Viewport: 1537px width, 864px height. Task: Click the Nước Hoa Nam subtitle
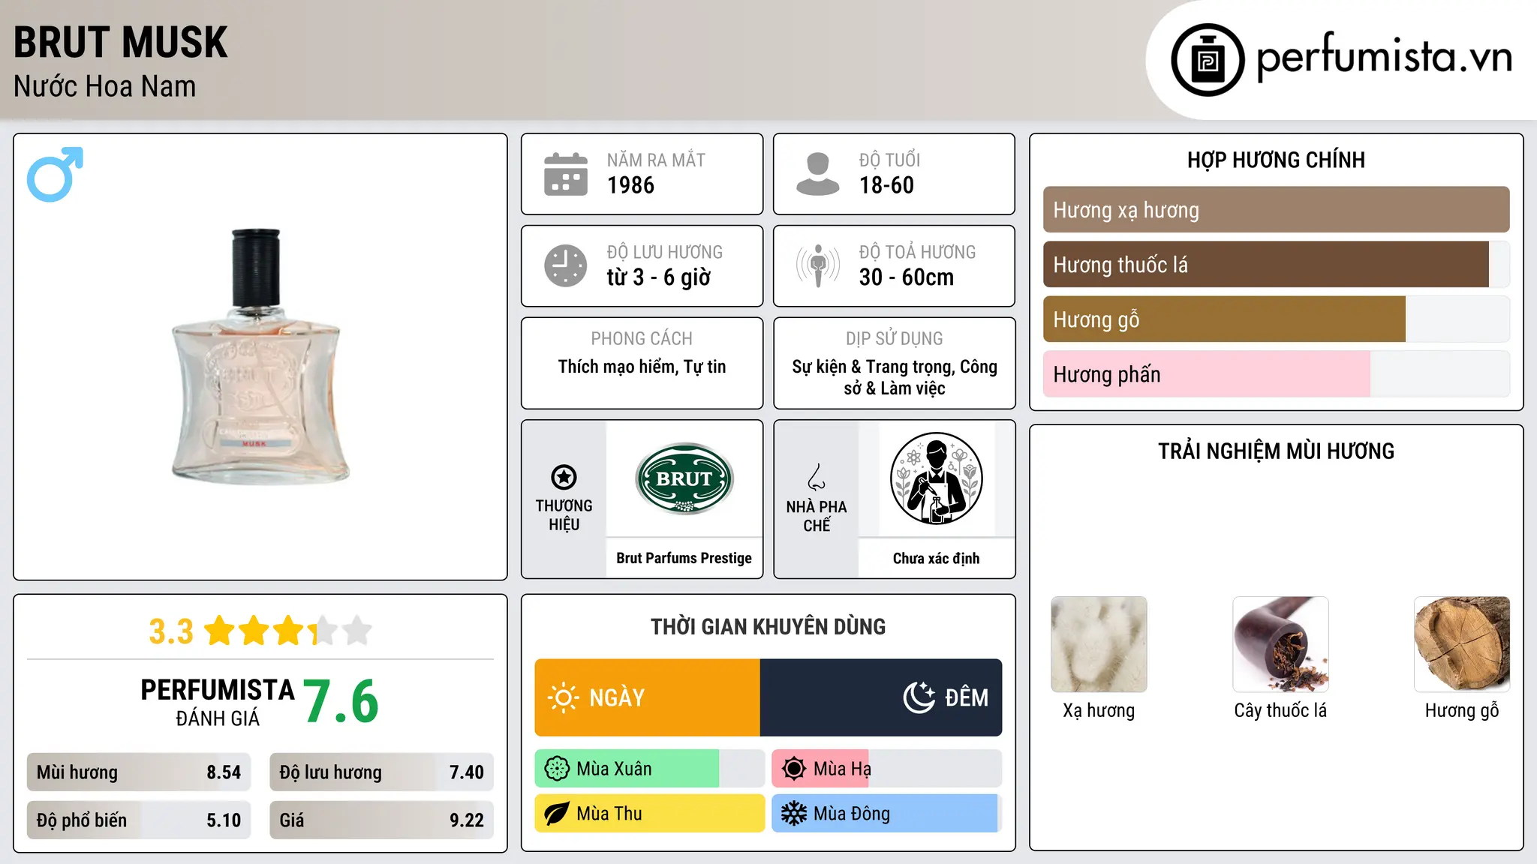(104, 86)
